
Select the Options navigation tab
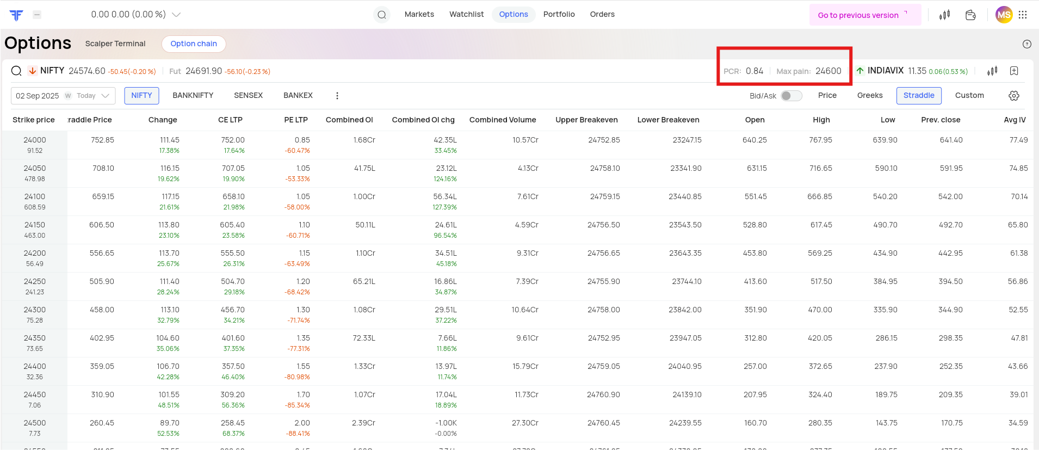514,14
